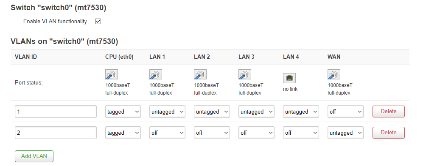The height and width of the screenshot is (166, 440).
Task: Open the VLAN 2 LAN 3 off dropdown
Action: [256, 133]
